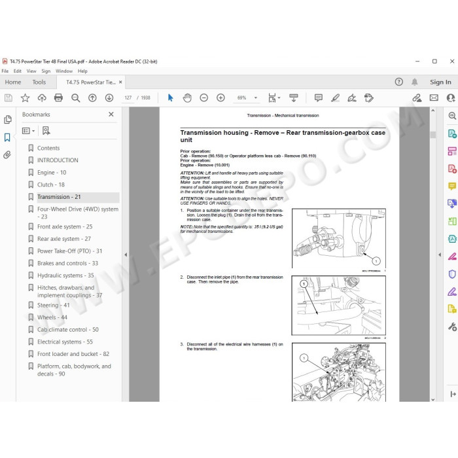
Task: Open the Engine - 10 bookmark
Action: point(52,173)
